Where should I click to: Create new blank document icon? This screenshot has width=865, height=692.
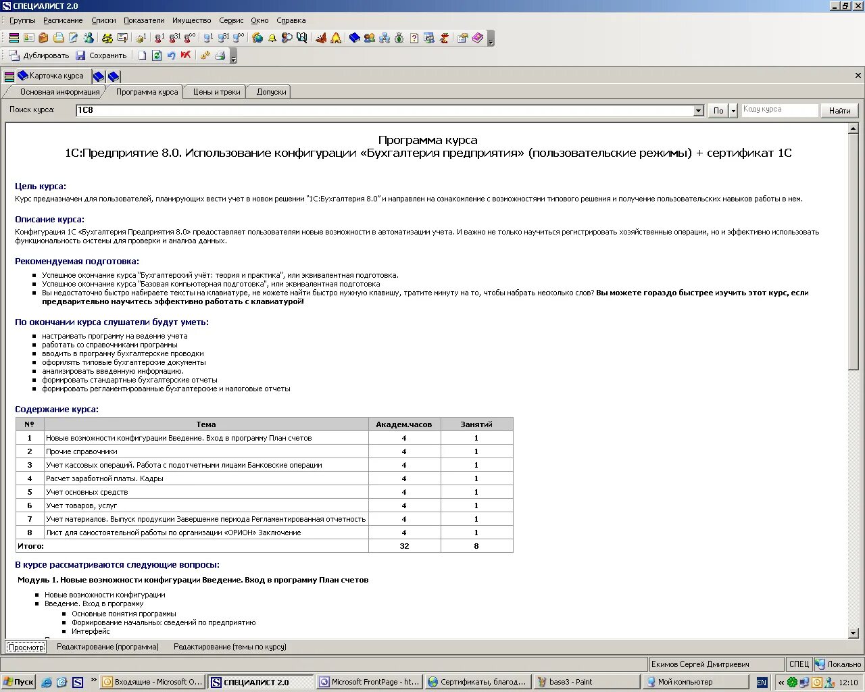pyautogui.click(x=142, y=55)
